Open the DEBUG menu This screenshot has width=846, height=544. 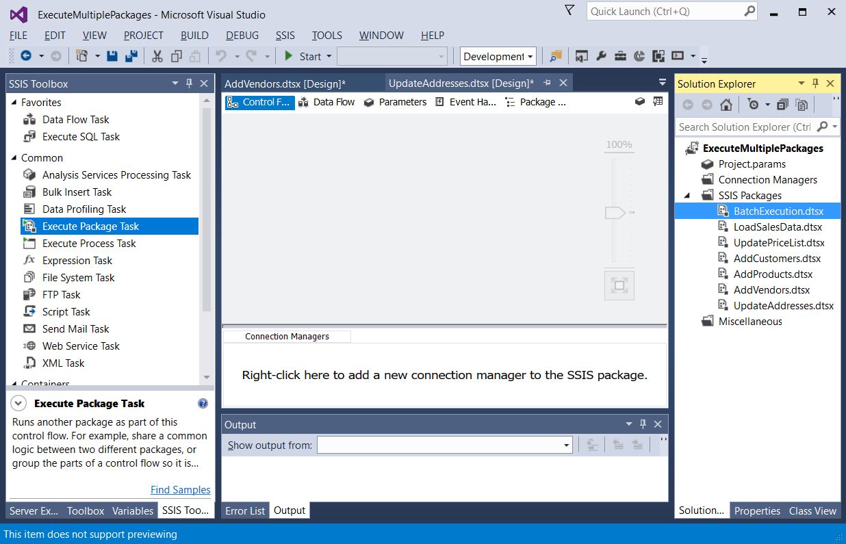point(242,36)
